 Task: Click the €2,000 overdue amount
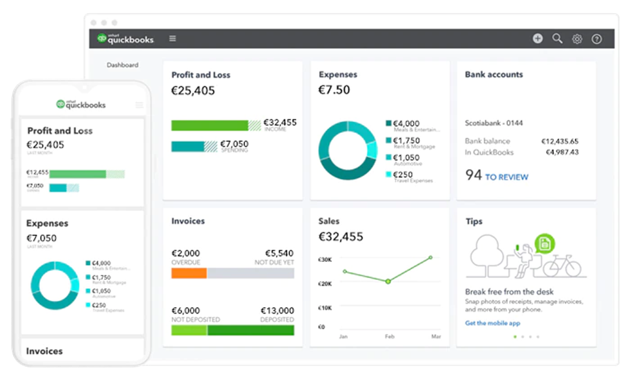[x=185, y=253]
